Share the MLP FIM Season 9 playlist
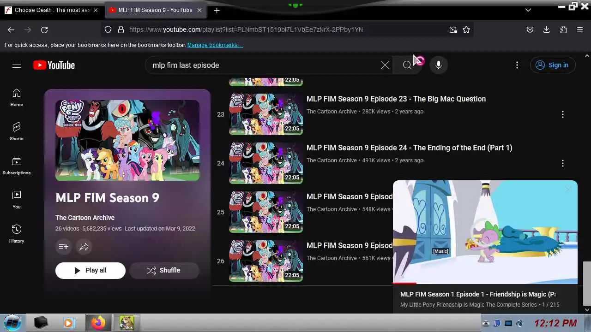591x332 pixels. click(x=84, y=247)
